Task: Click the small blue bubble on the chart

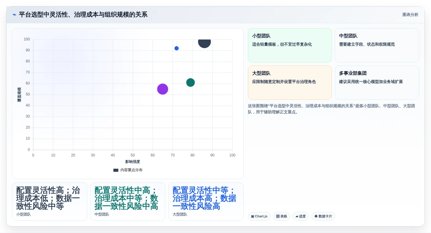Action: click(x=177, y=48)
